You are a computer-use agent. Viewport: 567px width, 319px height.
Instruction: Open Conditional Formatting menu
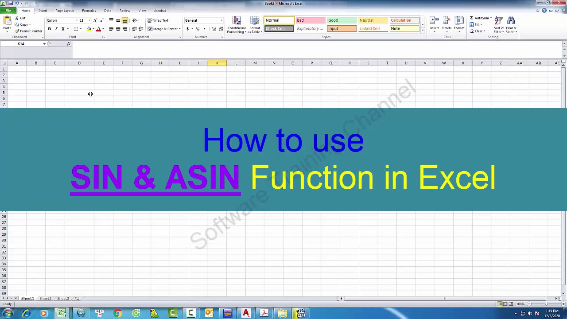pos(237,25)
